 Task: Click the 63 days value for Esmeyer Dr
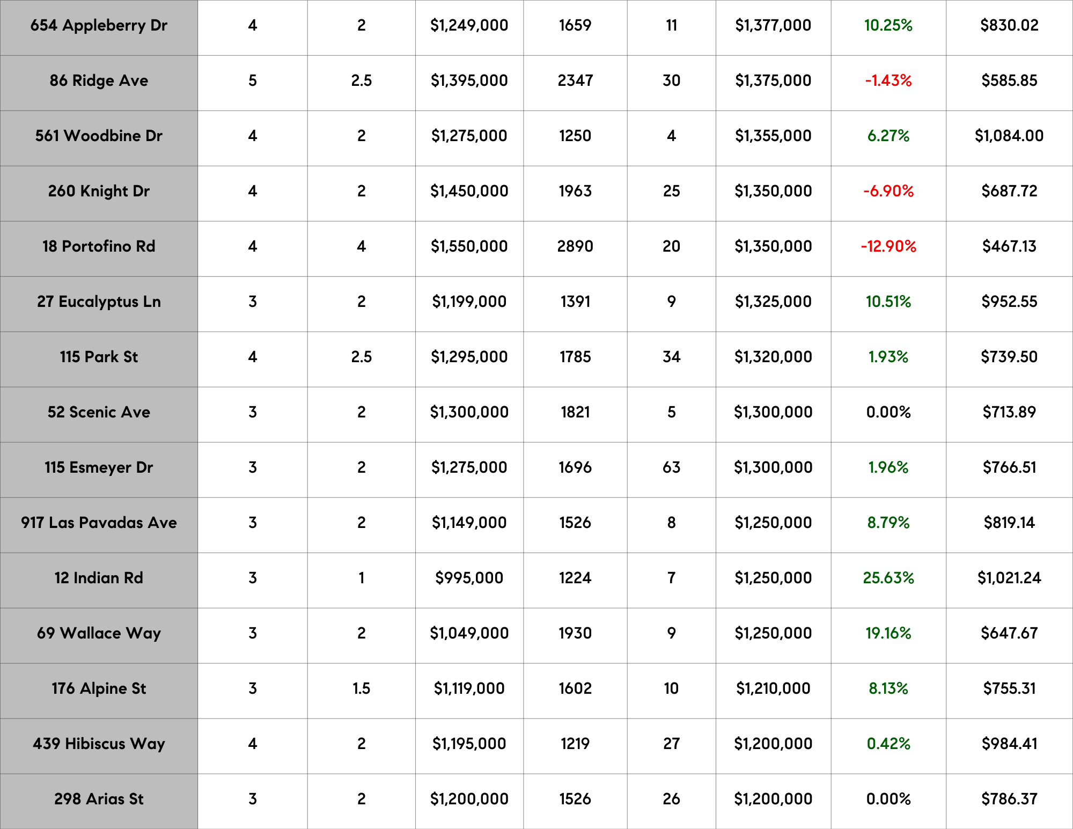(x=671, y=467)
